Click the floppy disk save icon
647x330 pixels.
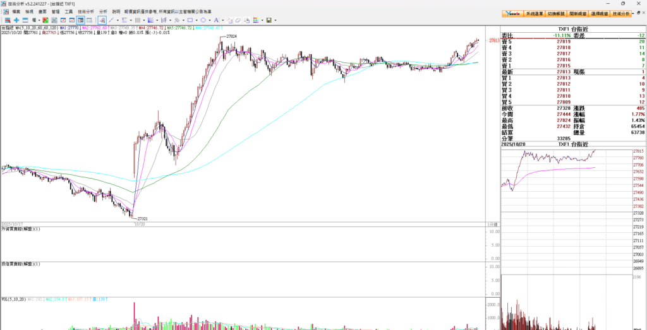[x=269, y=20]
